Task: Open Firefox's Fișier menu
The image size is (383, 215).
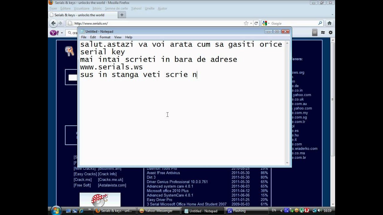Action: click(53, 8)
